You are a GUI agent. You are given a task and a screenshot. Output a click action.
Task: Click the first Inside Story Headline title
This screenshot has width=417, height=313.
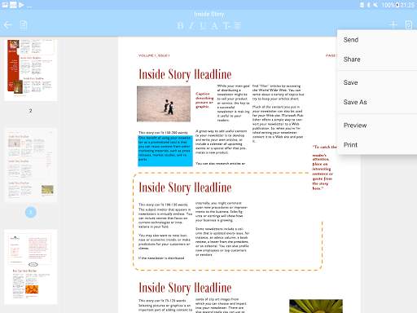point(185,74)
